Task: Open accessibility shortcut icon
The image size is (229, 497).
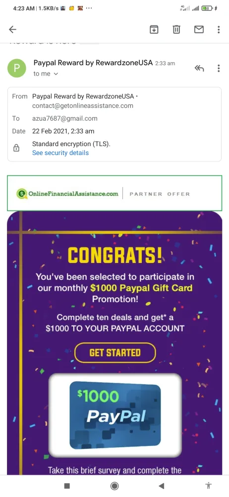Action: pos(209,486)
